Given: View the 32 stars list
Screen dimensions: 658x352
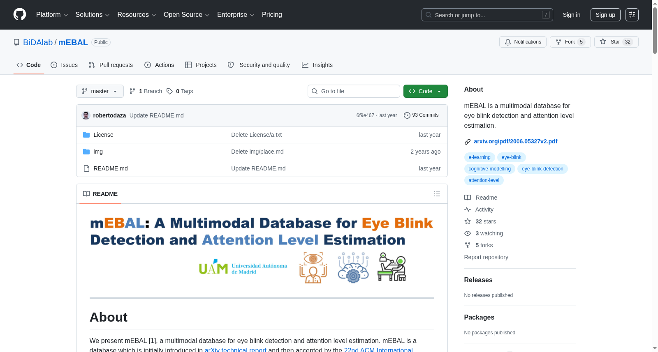Looking at the screenshot, I should (x=480, y=221).
